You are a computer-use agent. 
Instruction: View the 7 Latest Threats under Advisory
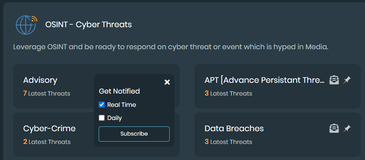click(x=47, y=94)
